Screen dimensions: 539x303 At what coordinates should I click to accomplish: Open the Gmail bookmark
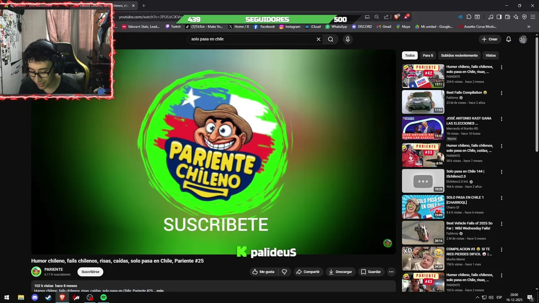click(384, 27)
